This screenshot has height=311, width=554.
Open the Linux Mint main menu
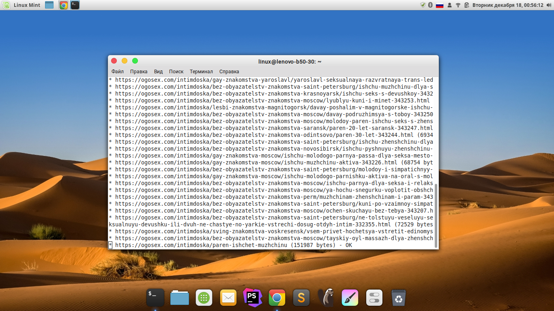[x=22, y=5]
